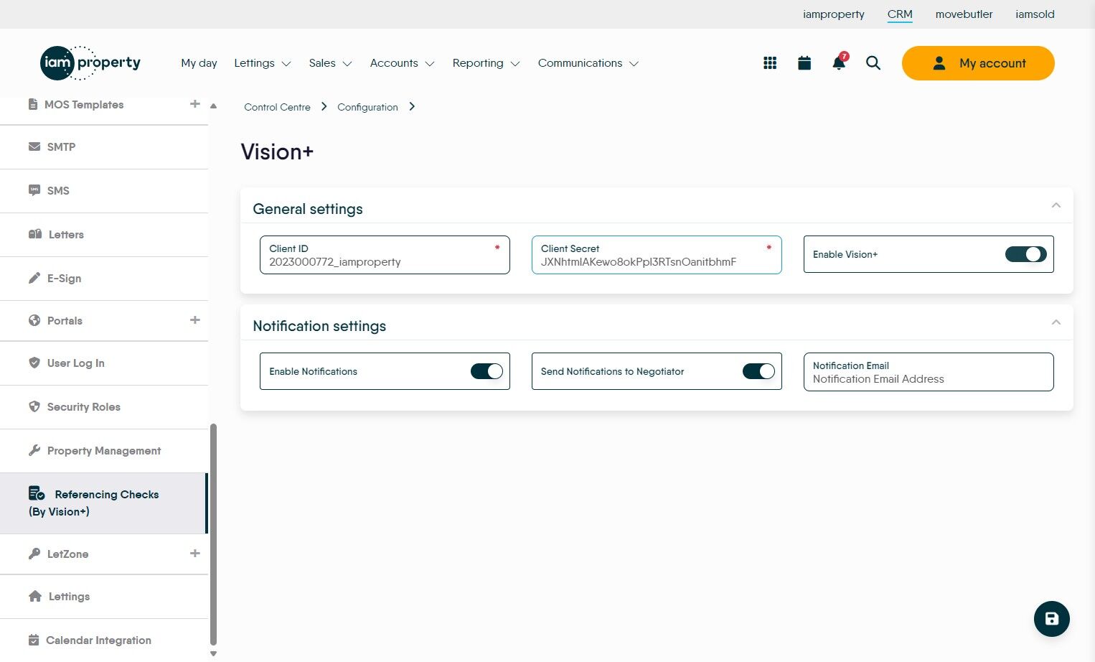This screenshot has height=662, width=1095.
Task: Open SMTP sidebar item
Action: point(104,147)
